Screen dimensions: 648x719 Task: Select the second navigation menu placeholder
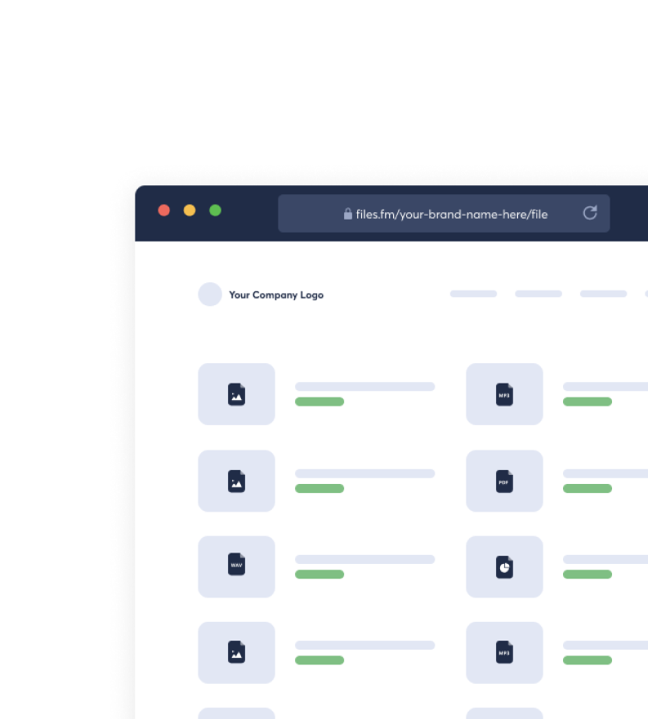pyautogui.click(x=539, y=294)
